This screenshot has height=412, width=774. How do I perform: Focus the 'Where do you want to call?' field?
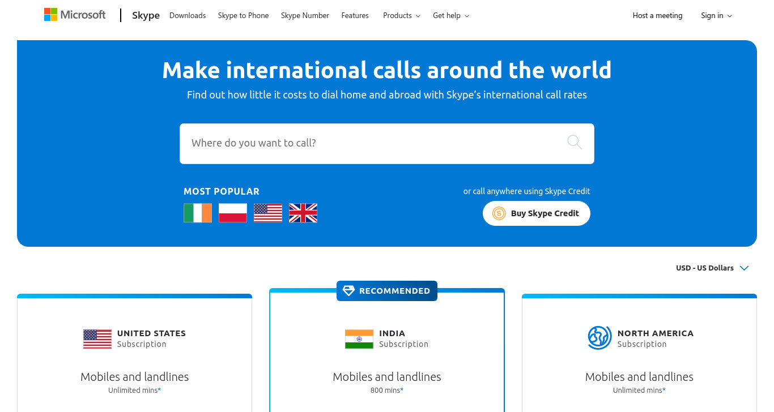[x=386, y=144]
